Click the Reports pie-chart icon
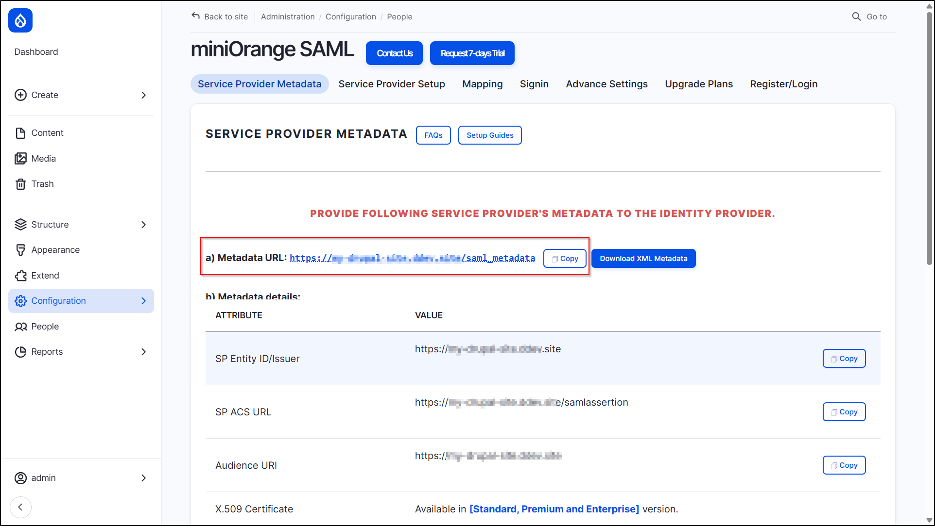935x526 pixels. pos(20,352)
